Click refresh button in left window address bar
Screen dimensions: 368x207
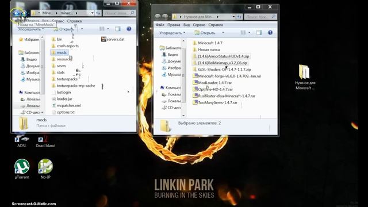98,13
